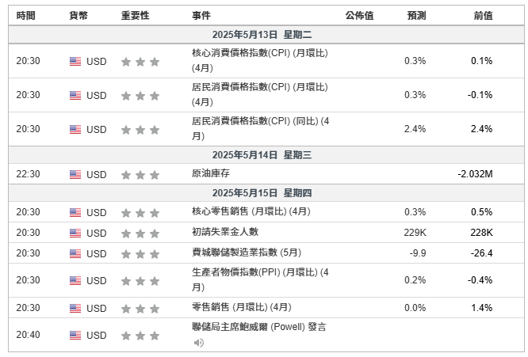Click US flag in the 費城聯儲製造業指數 row
The height and width of the screenshot is (357, 528).
[75, 253]
